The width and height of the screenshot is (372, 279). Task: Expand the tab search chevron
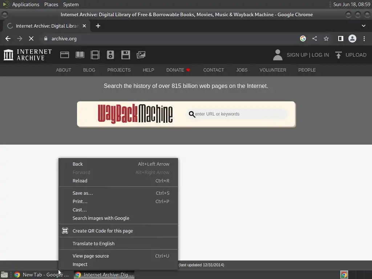pos(363,26)
